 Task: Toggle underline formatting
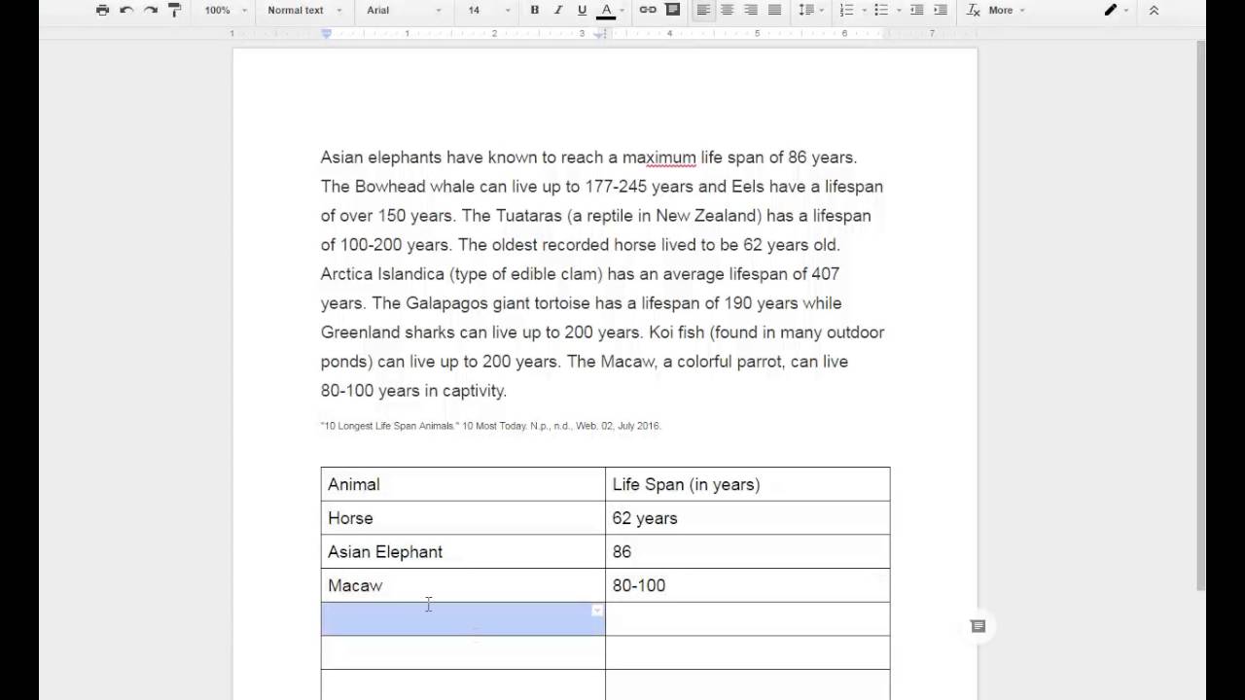coord(582,10)
